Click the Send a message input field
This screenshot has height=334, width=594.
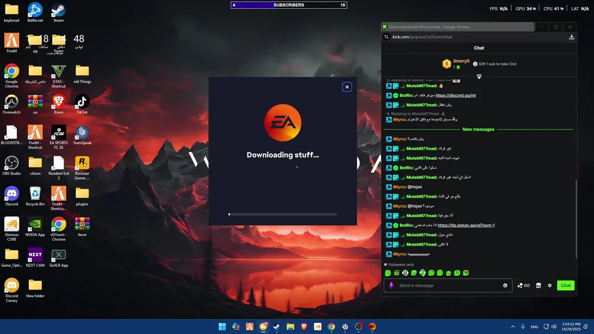[x=448, y=285]
